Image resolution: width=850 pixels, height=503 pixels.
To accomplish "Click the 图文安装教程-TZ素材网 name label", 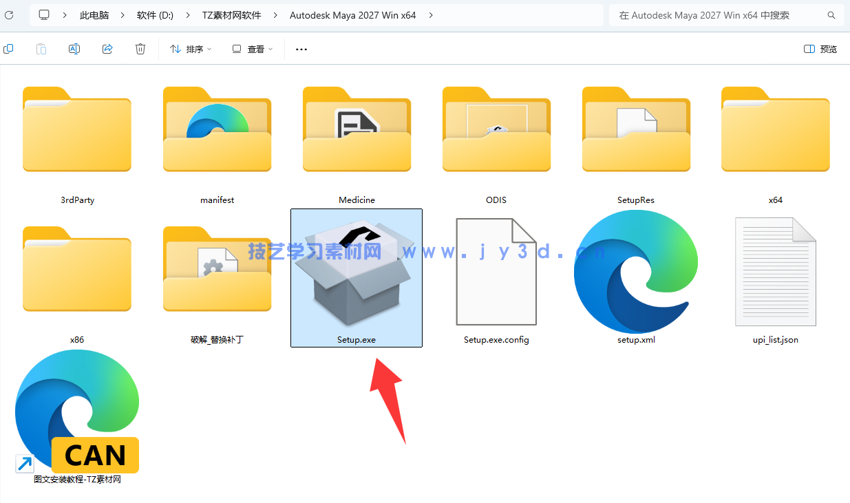I will coord(77,479).
